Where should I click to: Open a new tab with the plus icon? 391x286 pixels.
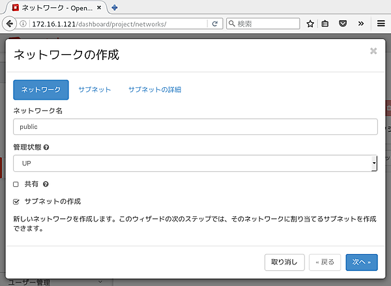click(x=115, y=7)
